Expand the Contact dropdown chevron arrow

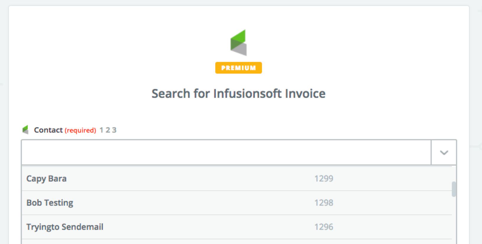pos(444,152)
